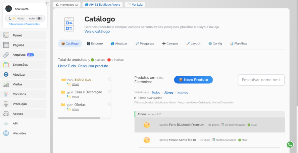Click Pesquisar produto link

[93, 66]
